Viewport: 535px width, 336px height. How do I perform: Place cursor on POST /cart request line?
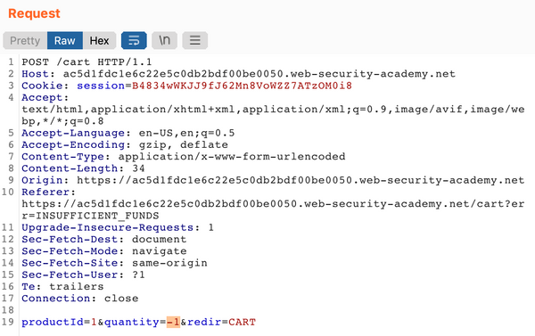click(86, 62)
